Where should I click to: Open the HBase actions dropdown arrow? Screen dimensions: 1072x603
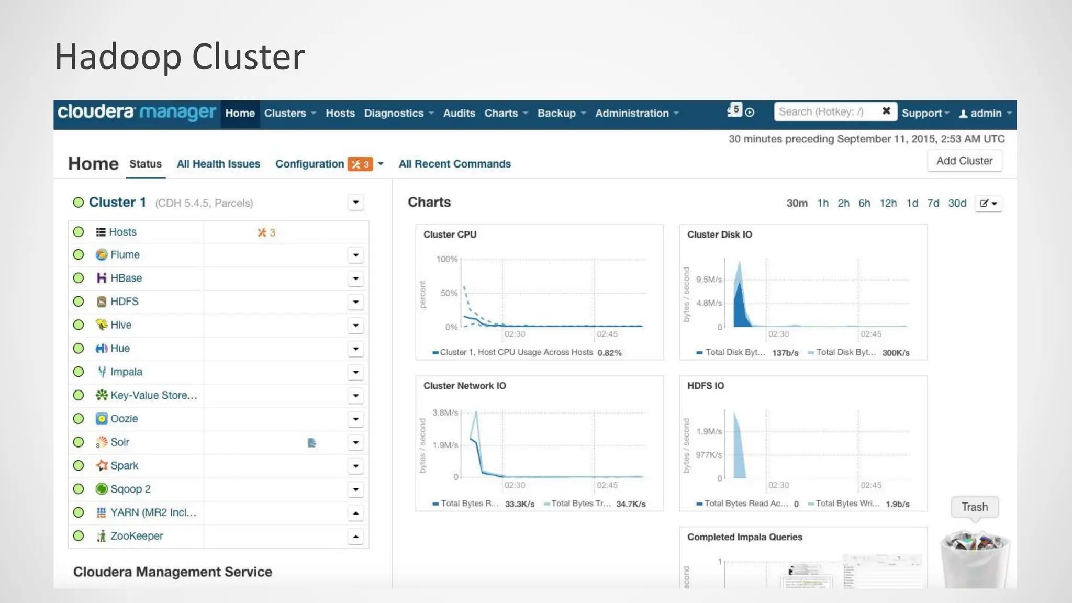(356, 278)
